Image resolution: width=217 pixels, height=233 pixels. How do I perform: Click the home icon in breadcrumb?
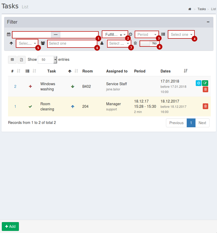(190, 9)
